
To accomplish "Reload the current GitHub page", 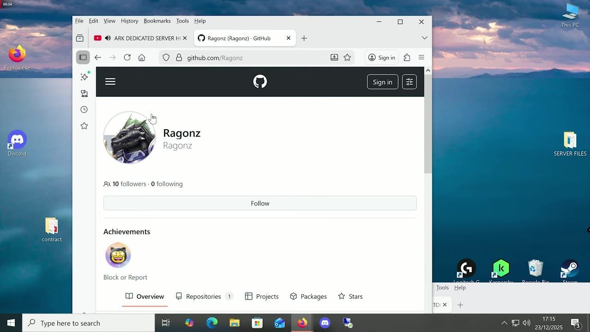I will point(127,58).
